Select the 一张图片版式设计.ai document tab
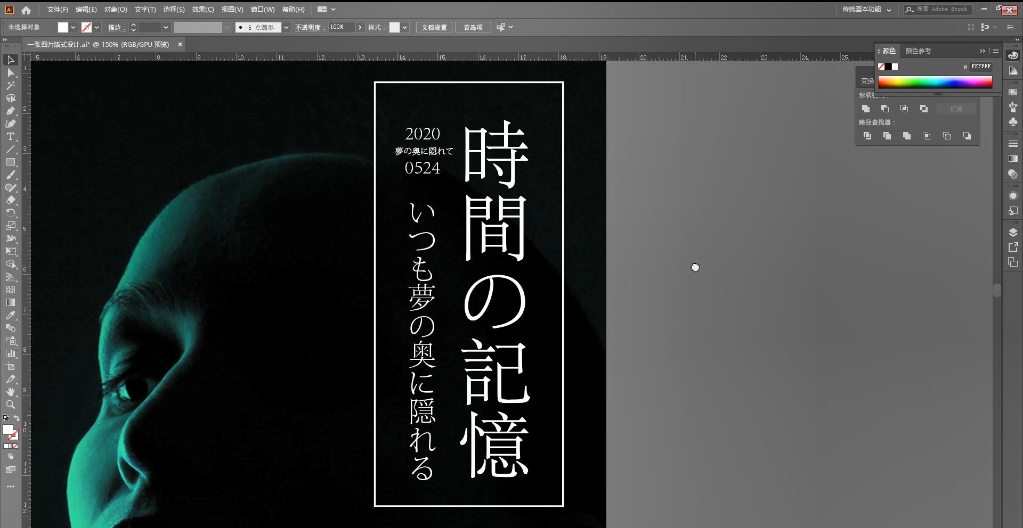 (98, 45)
